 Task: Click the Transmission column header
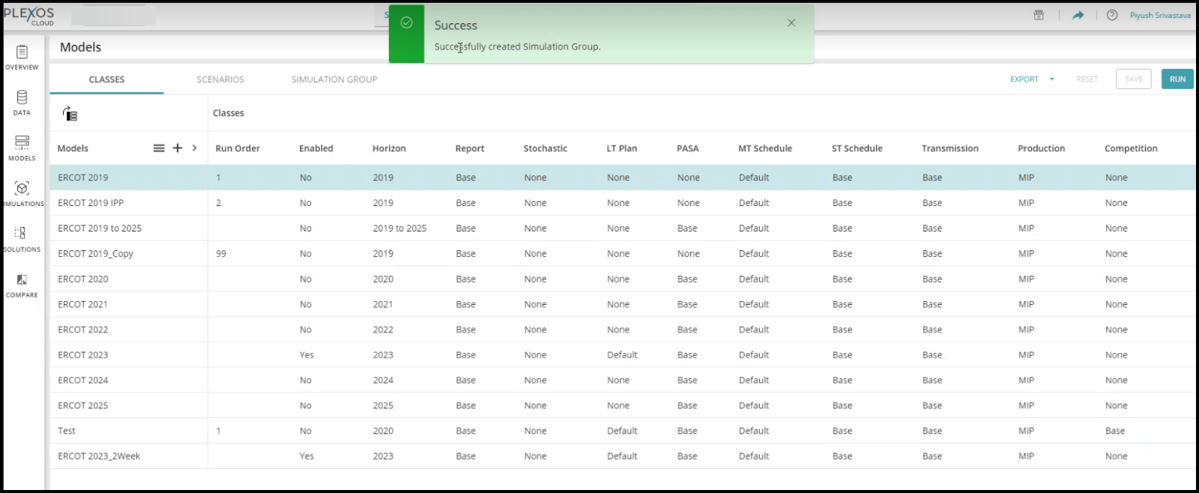click(x=950, y=148)
